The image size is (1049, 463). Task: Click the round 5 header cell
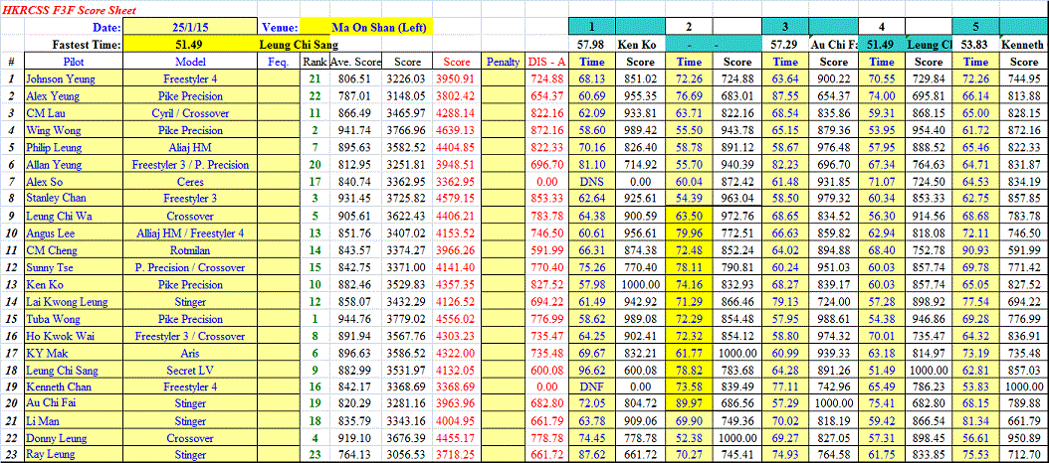(x=975, y=28)
